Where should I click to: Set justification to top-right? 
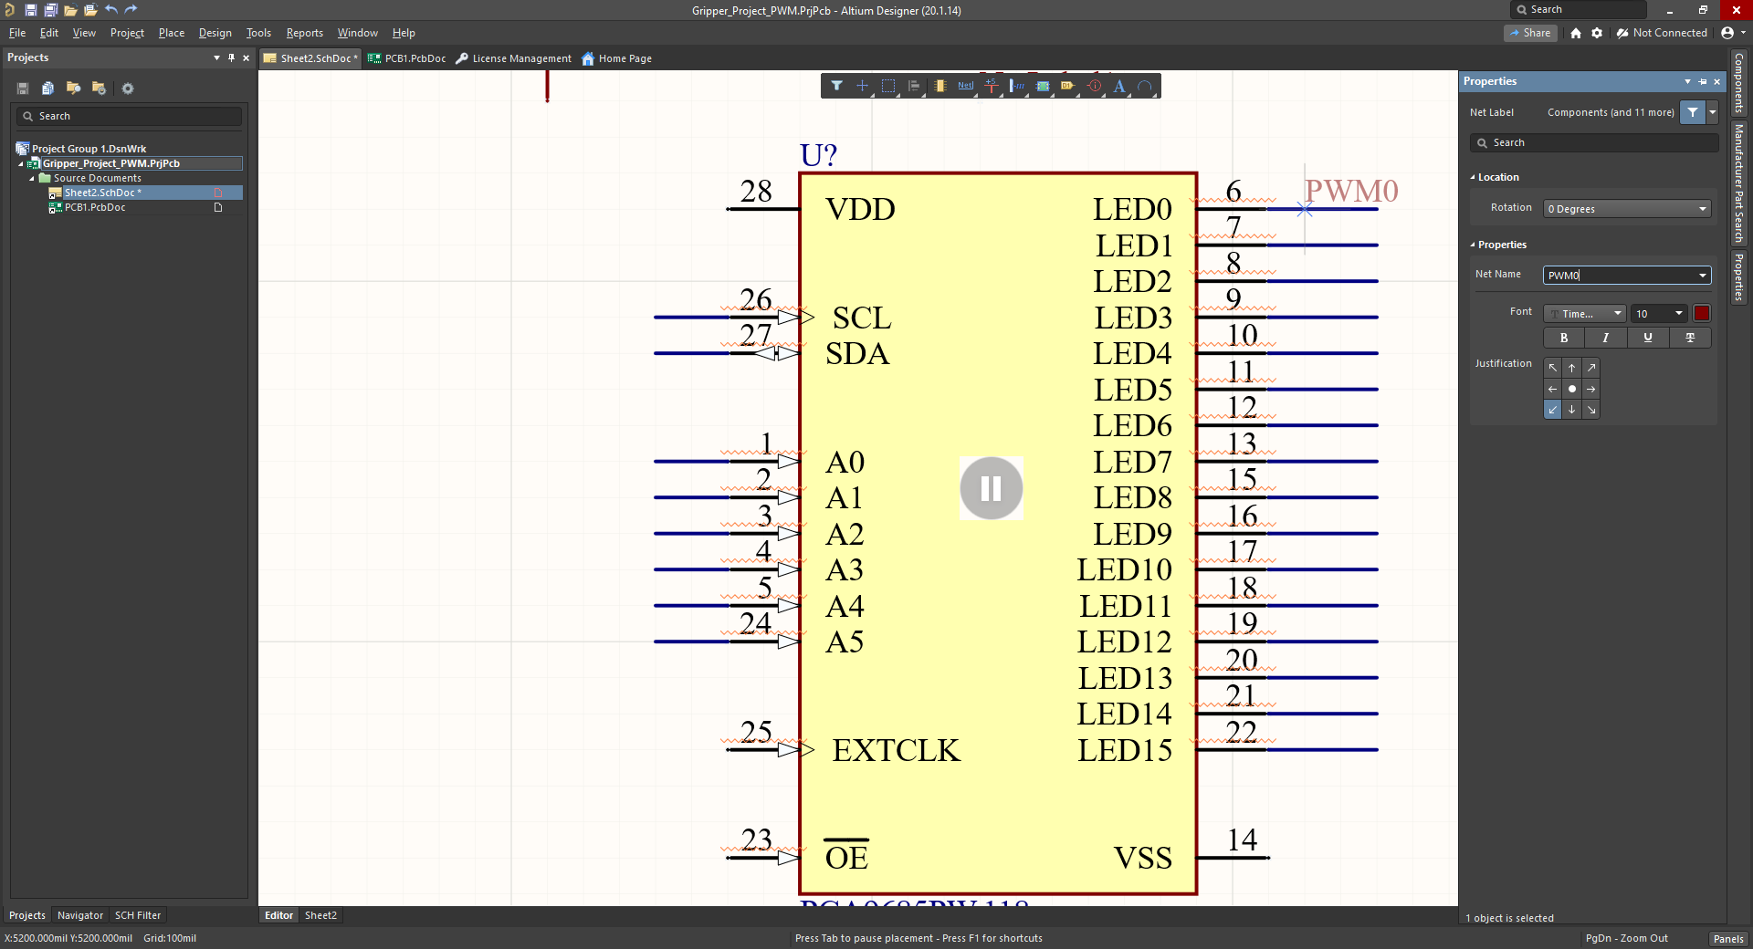click(x=1591, y=368)
